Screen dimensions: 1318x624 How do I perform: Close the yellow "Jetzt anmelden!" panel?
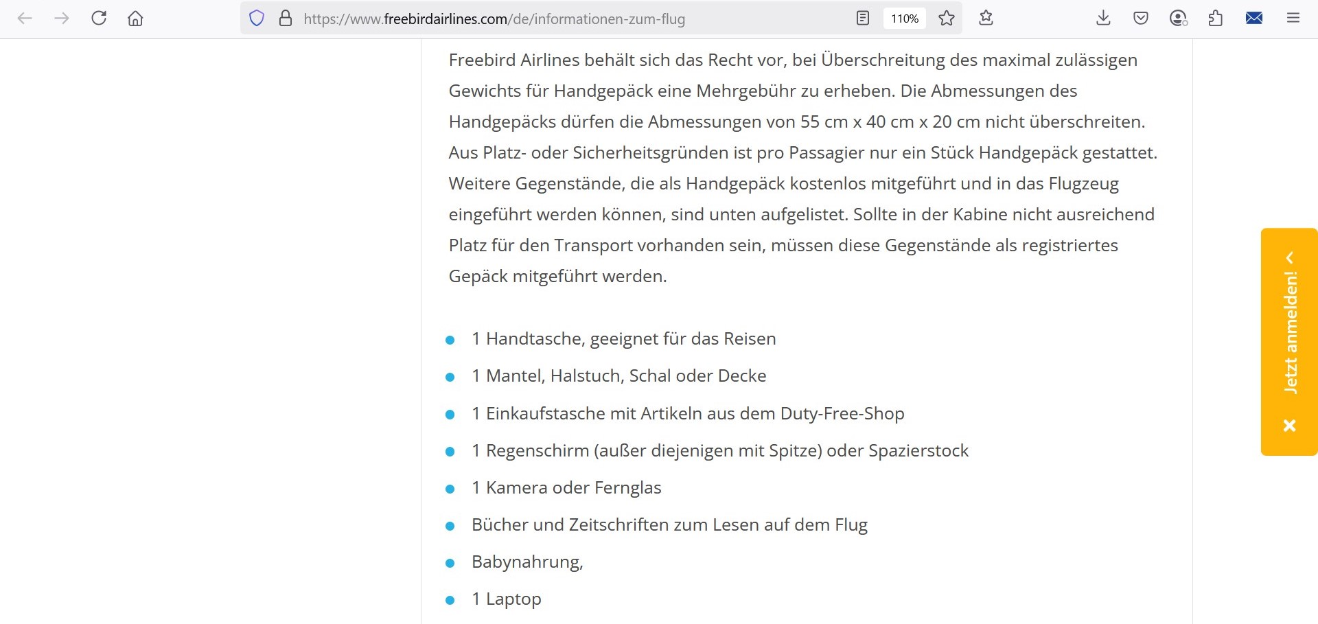1290,426
